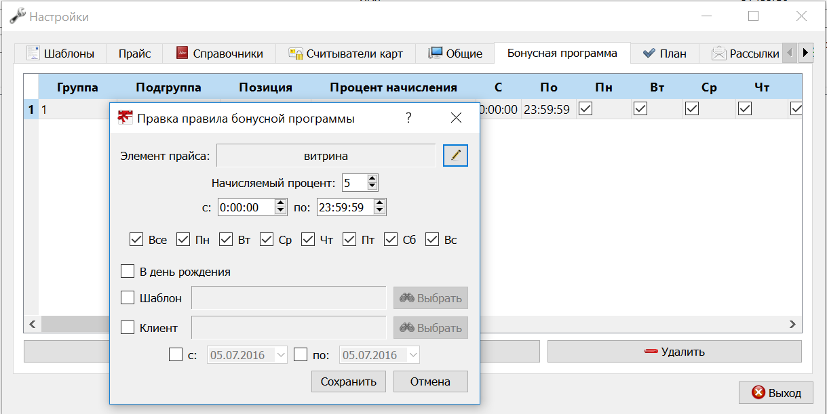The height and width of the screenshot is (414, 827).
Task: Open the end date 05.07.2016 dropdown
Action: click(x=413, y=355)
